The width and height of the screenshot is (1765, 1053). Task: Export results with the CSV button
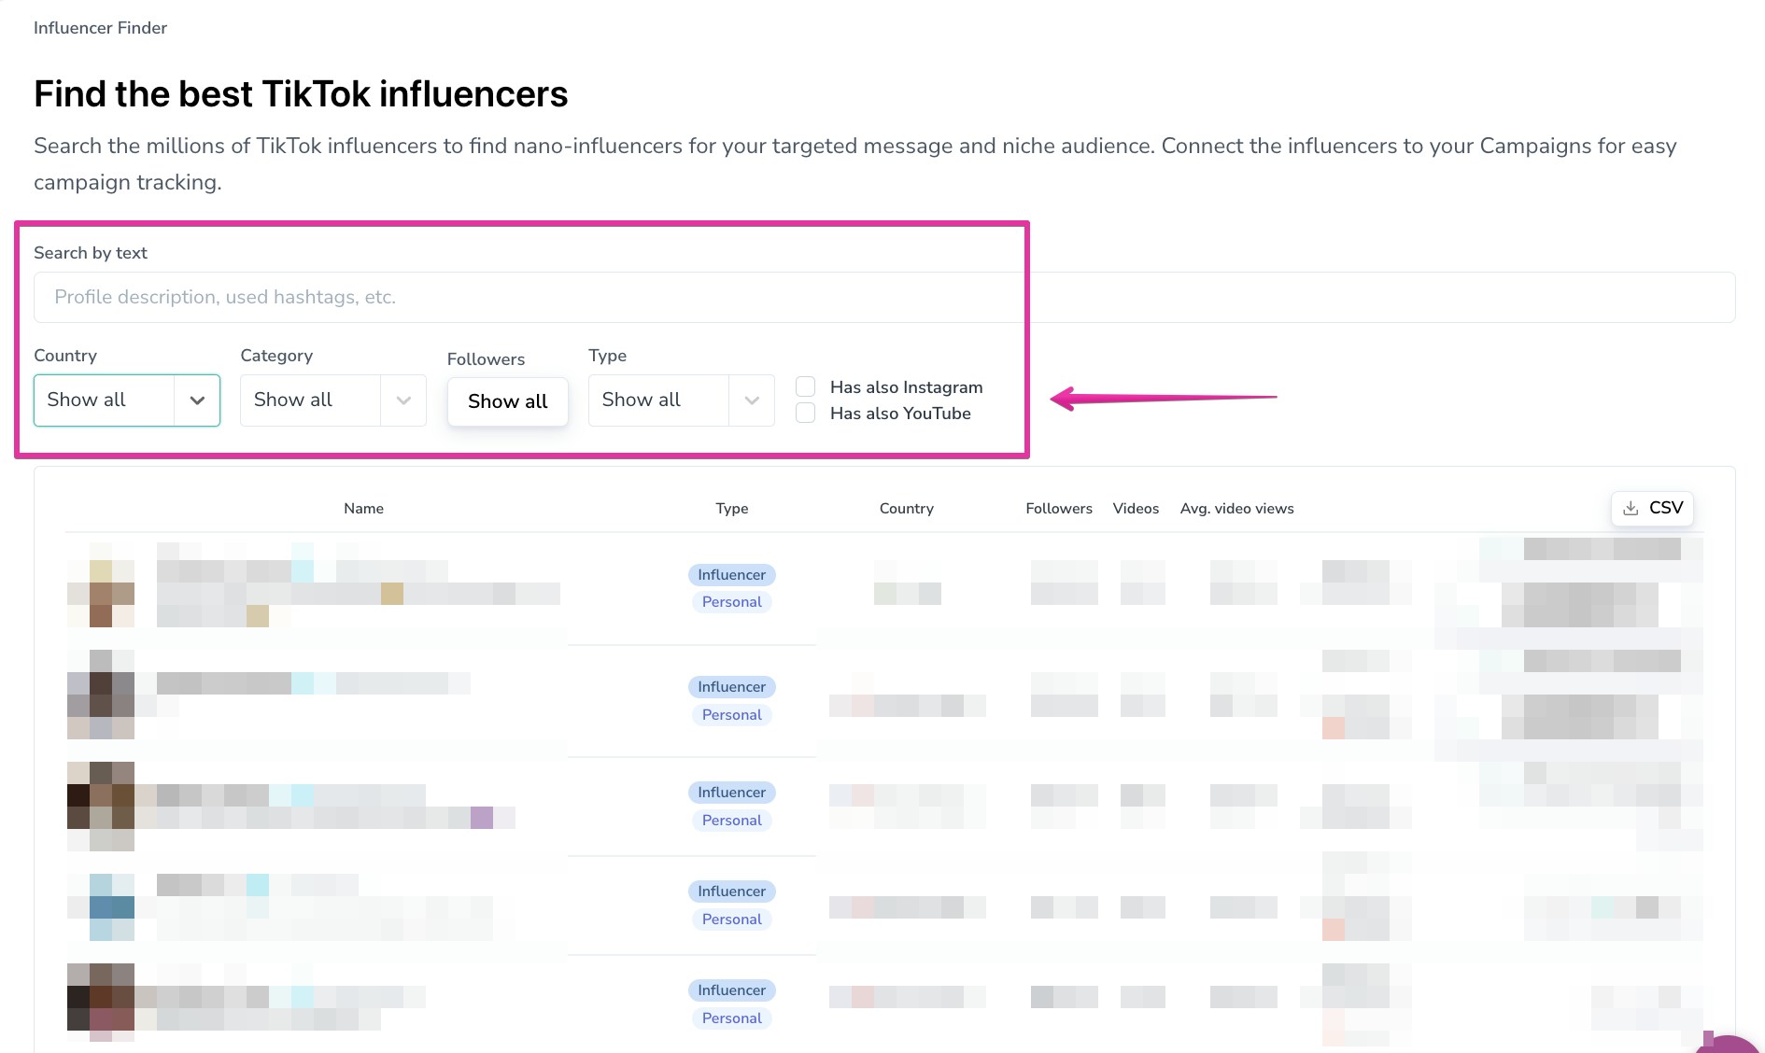point(1653,508)
